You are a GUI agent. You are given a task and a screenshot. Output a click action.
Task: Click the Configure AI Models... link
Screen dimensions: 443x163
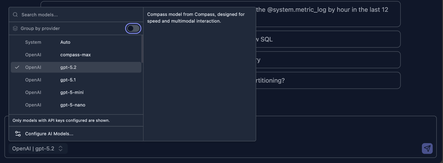(49, 134)
